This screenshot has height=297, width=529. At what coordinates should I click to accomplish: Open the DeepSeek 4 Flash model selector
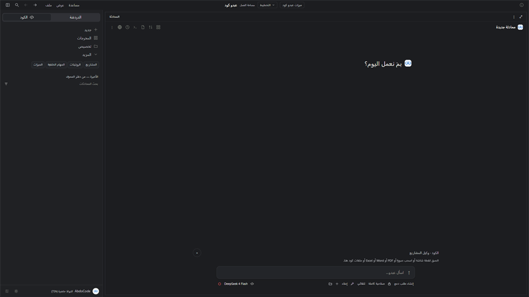(236, 284)
